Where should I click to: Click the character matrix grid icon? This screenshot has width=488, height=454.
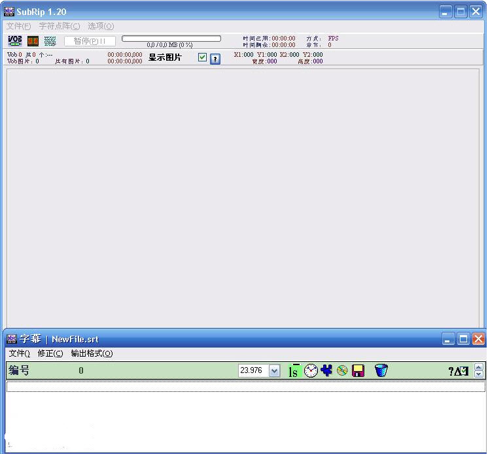click(50, 41)
